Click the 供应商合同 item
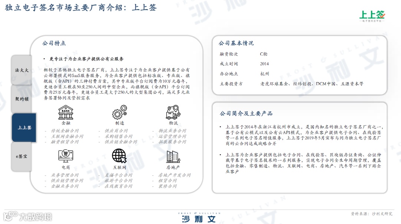The width and height of the screenshot is (401, 224). click(x=116, y=131)
